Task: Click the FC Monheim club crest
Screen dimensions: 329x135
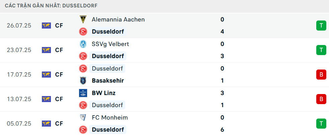Action: point(83,117)
